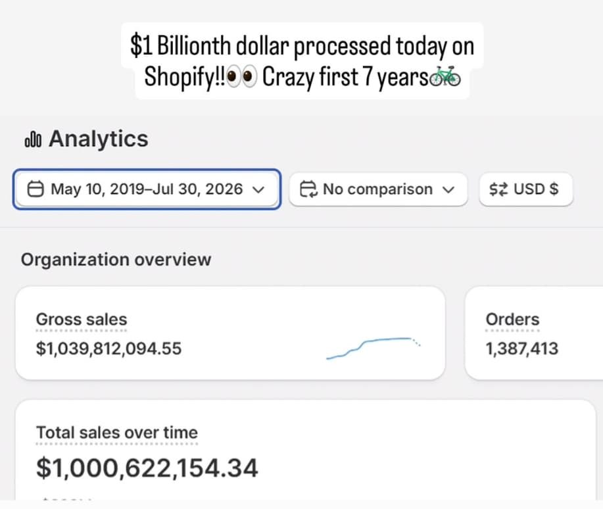Open the USD $ currency selector
603x509 pixels.
[525, 189]
